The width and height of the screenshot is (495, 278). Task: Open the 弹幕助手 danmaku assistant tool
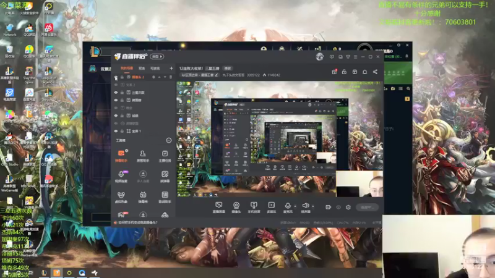click(121, 156)
